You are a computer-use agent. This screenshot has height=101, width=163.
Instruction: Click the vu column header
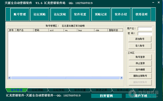point(70,30)
